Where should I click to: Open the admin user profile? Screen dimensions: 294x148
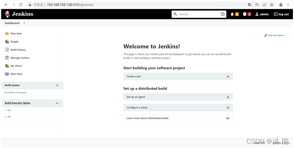(262, 14)
